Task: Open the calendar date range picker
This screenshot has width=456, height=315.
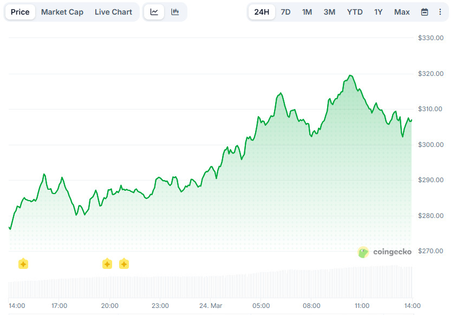Action: [425, 12]
